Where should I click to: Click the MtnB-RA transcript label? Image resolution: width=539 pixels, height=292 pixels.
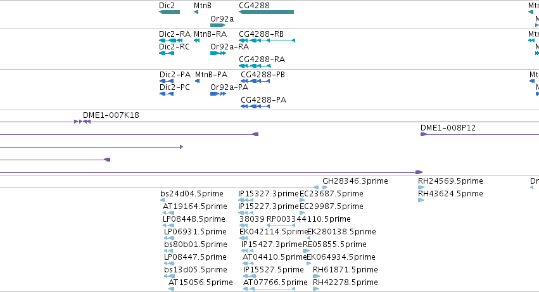tap(210, 34)
